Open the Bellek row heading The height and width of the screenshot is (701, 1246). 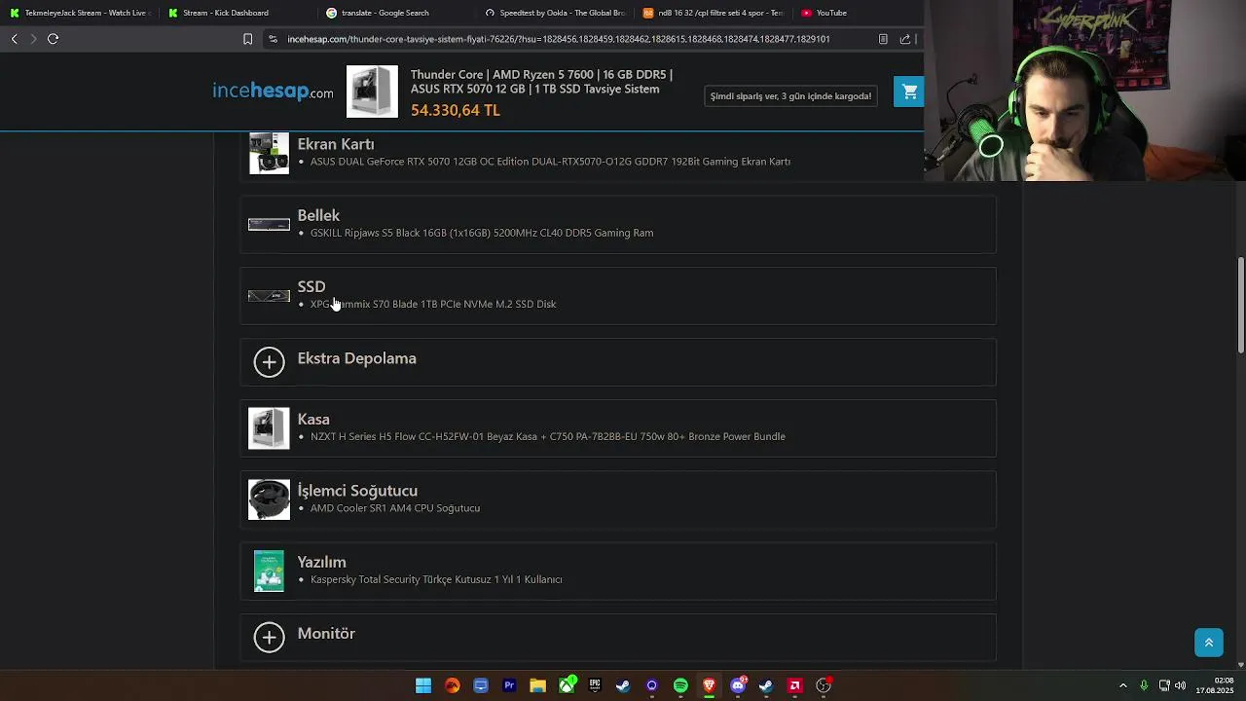pos(318,215)
